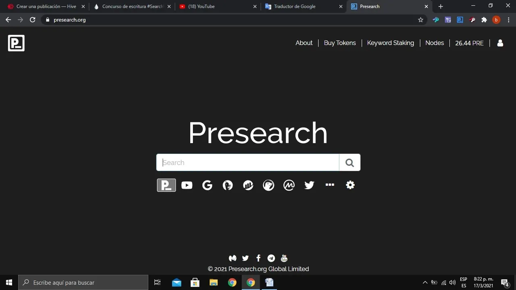This screenshot has height=290, width=516.
Task: Open the Nodes link
Action: [435, 43]
